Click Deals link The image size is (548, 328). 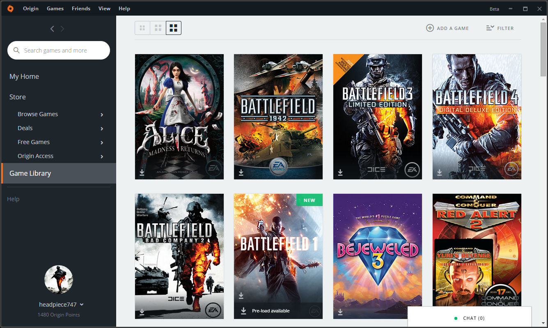point(25,128)
